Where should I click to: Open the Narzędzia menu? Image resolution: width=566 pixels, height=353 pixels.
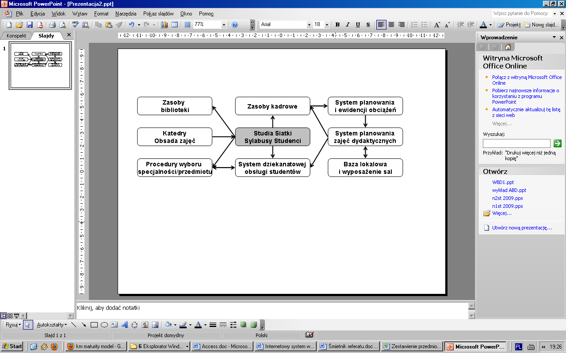[126, 14]
